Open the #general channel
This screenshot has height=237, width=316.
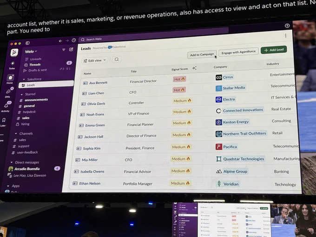[26, 106]
